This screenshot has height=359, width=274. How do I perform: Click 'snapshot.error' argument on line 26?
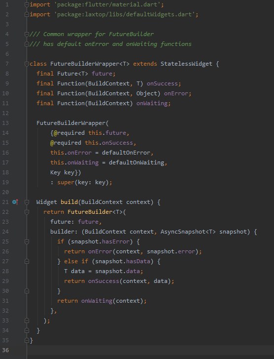coord(171,251)
